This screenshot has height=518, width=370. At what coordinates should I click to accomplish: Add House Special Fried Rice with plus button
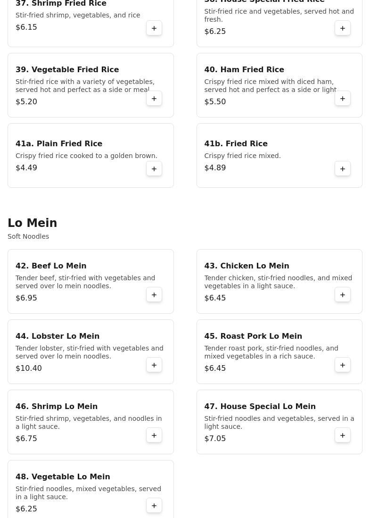343,28
